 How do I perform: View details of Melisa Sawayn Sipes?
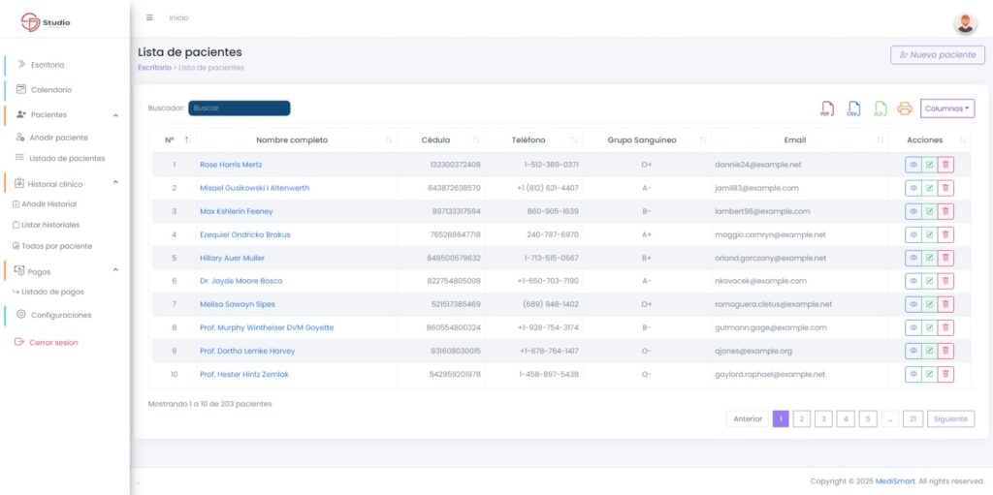pyautogui.click(x=913, y=304)
